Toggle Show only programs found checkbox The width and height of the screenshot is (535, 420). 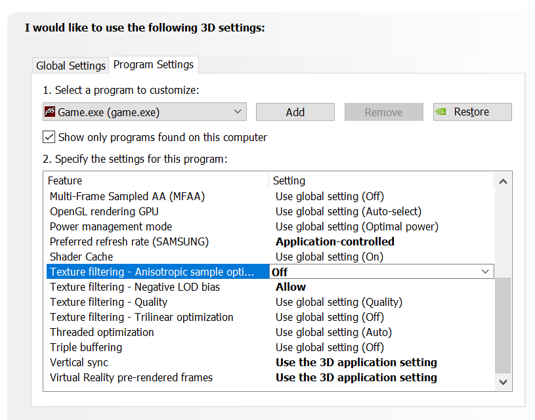tap(49, 137)
